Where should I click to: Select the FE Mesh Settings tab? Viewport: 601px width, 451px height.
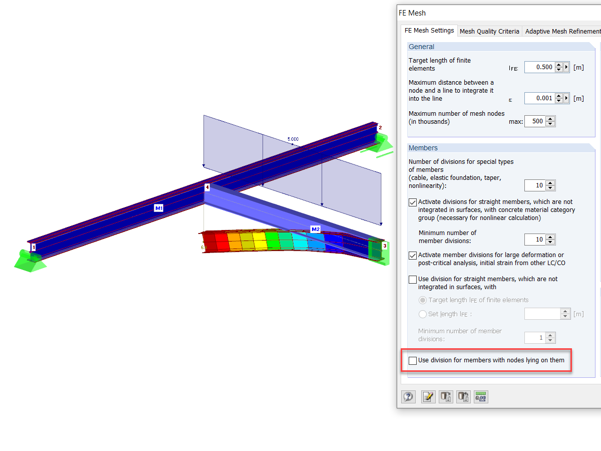[429, 30]
